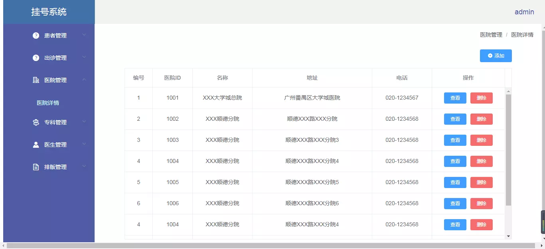This screenshot has width=545, height=249.
Task: Click the page vertical scrollbar down arrow
Action: pyautogui.click(x=543, y=239)
